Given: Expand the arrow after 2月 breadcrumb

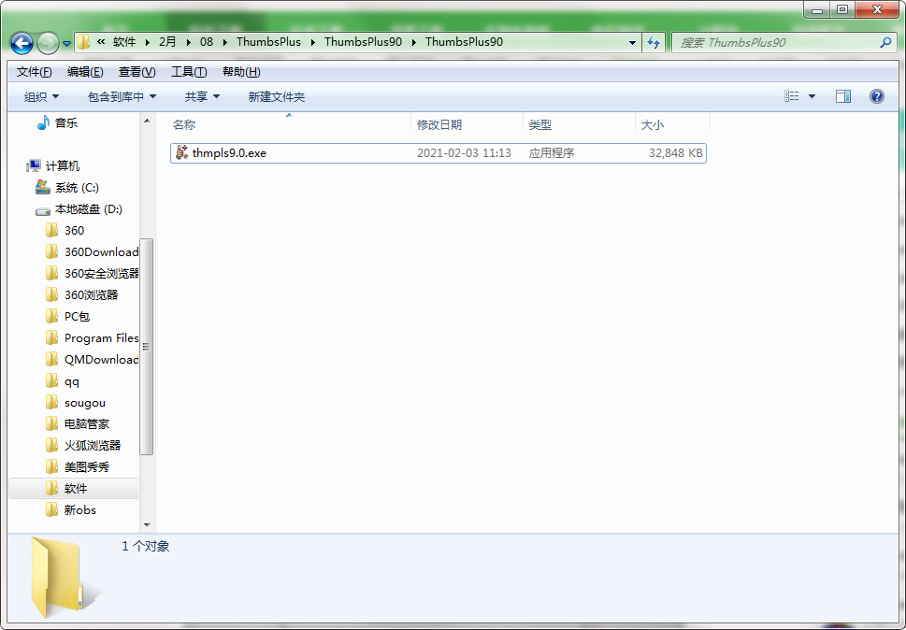Looking at the screenshot, I should click(188, 42).
